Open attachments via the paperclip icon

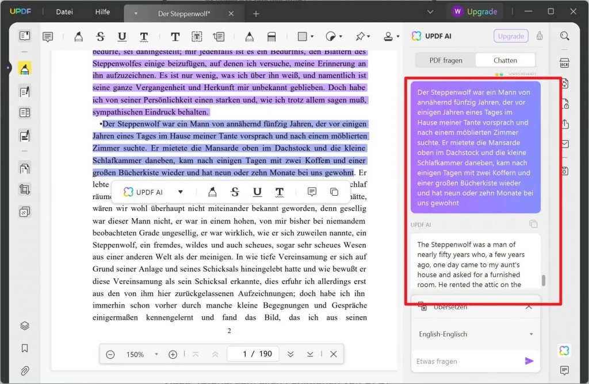point(24,368)
